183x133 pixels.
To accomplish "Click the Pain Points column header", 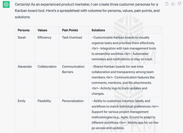I will (70, 30).
